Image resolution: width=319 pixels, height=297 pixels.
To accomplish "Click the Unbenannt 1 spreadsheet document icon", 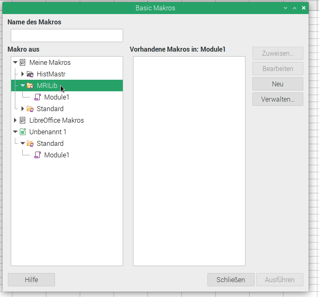I will 23,132.
